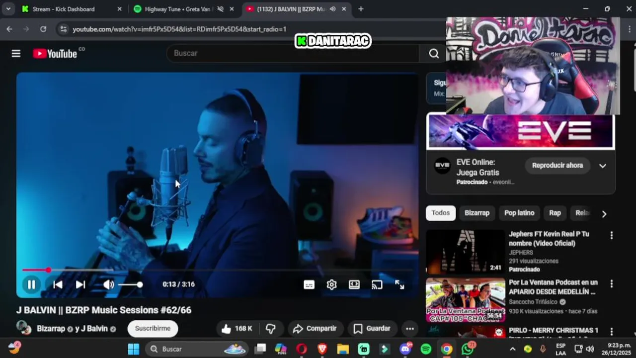Toggle subtitles on the video player

pos(309,284)
